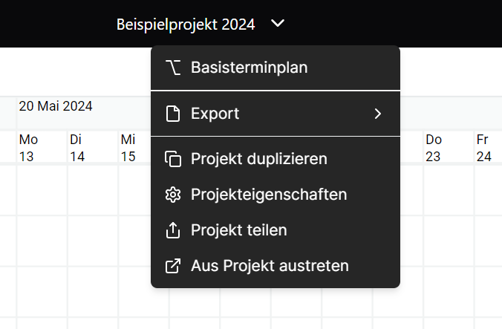Click the Projekteigenschaften gear icon
The height and width of the screenshot is (329, 502).
pyautogui.click(x=173, y=195)
